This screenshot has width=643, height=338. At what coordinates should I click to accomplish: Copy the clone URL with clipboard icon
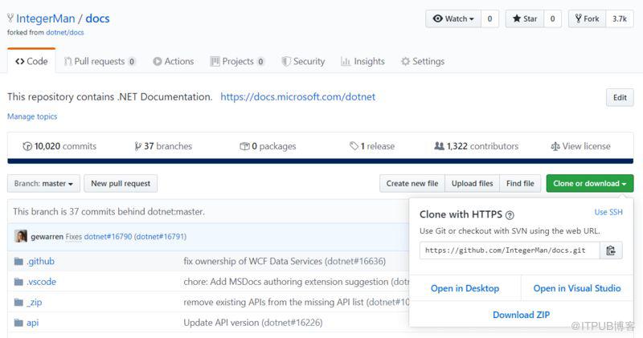point(611,250)
